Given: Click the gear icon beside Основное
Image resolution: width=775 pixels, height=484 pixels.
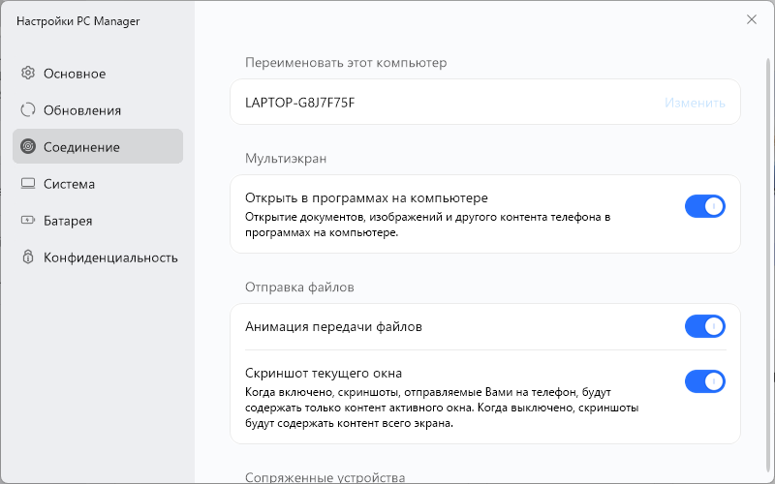Looking at the screenshot, I should pos(28,74).
